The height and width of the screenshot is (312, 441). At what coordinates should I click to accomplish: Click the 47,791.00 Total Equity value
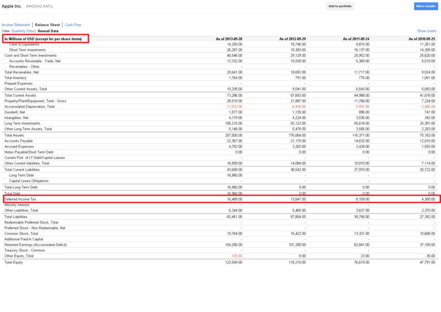coord(427,262)
